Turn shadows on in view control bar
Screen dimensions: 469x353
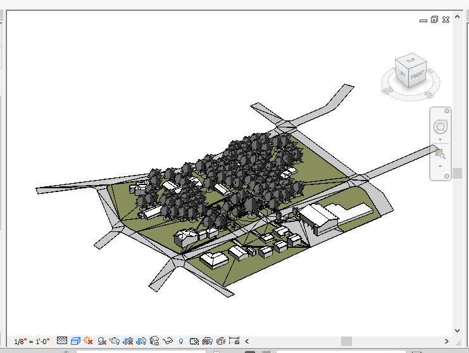[101, 341]
